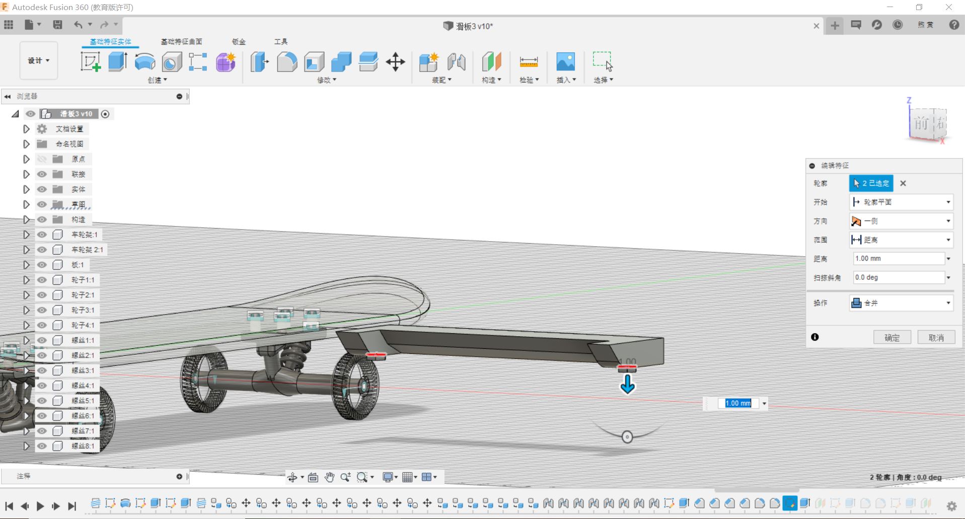965x519 pixels.
Task: Open the 装配 menu
Action: pyautogui.click(x=441, y=80)
